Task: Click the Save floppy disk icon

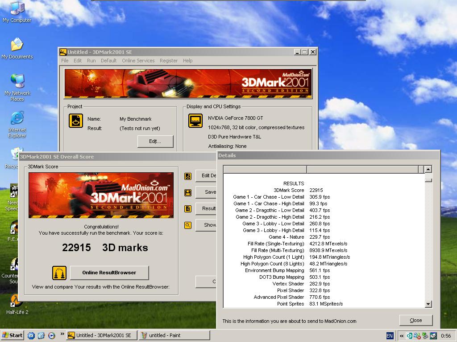Action: 188,192
